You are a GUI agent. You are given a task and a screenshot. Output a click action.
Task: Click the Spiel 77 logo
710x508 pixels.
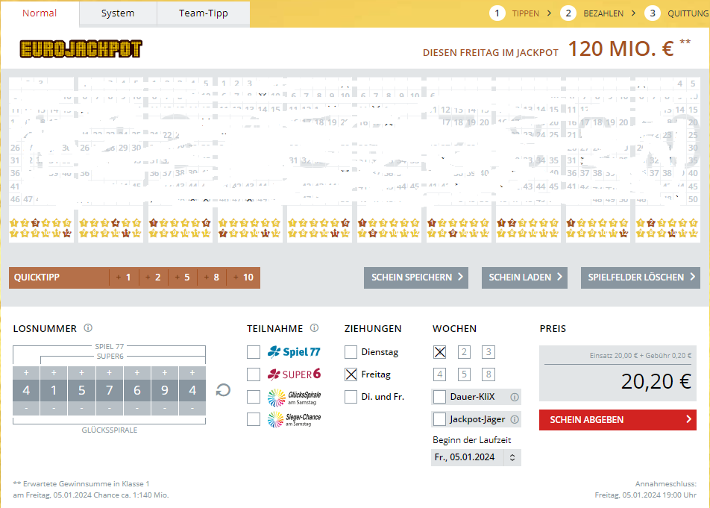point(294,352)
